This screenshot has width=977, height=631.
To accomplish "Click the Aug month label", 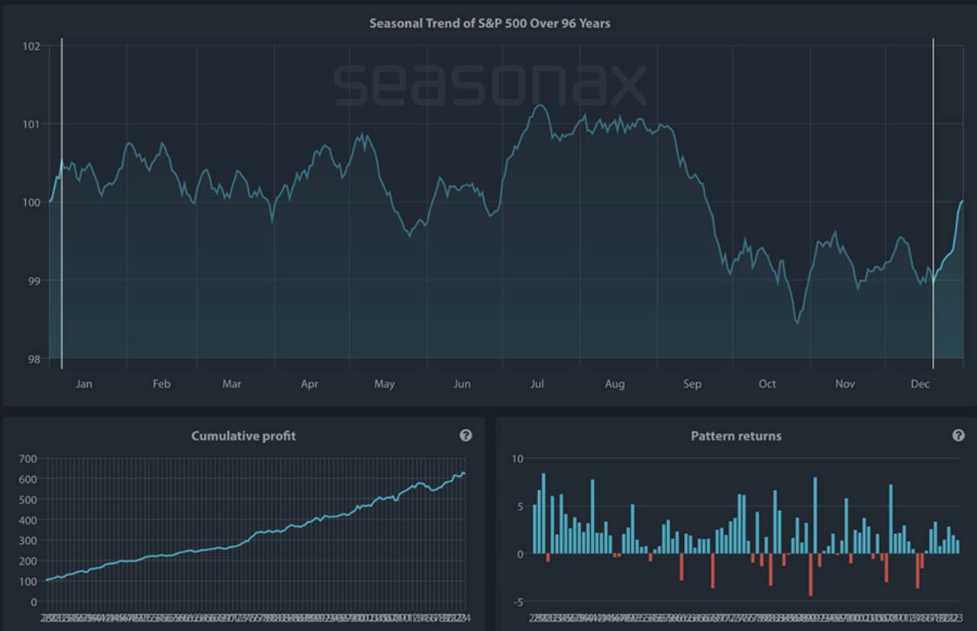I will click(x=614, y=384).
